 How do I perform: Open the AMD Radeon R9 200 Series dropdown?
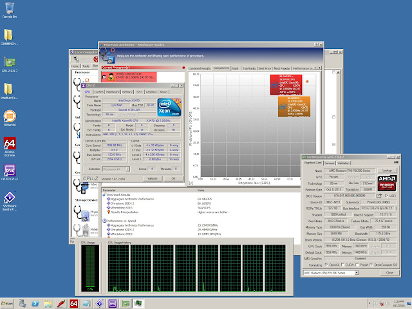[357, 273]
